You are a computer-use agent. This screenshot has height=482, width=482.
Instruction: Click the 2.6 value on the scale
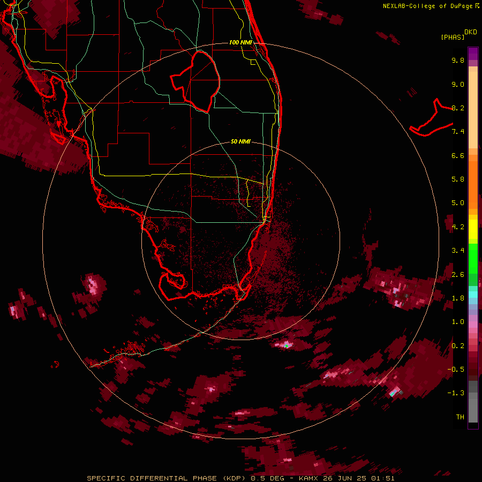coord(458,275)
